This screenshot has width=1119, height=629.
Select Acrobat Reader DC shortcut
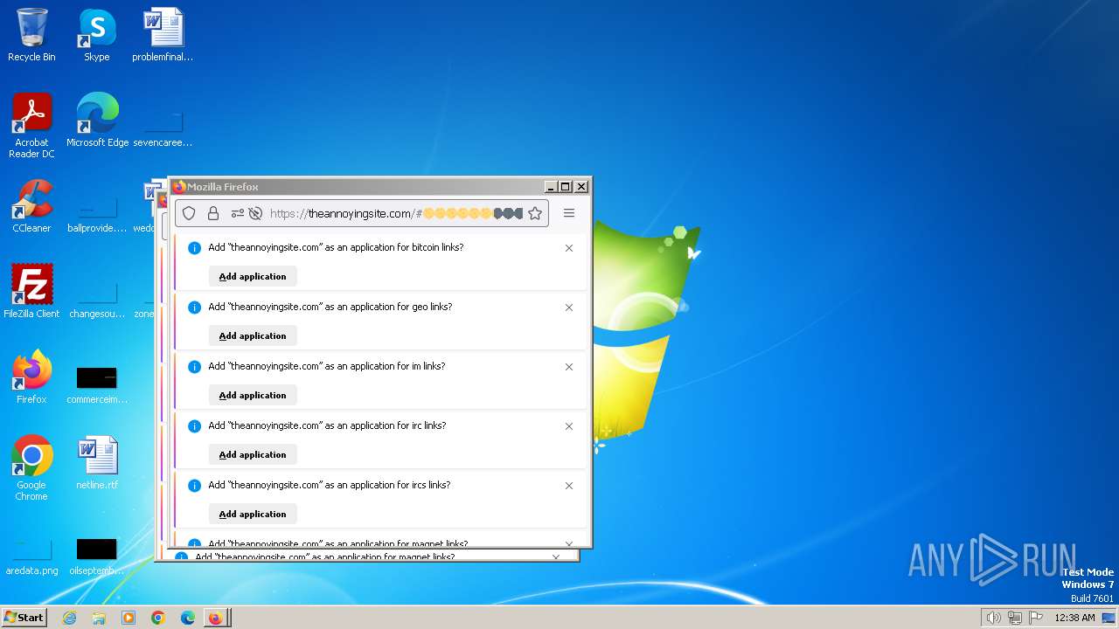pos(31,126)
